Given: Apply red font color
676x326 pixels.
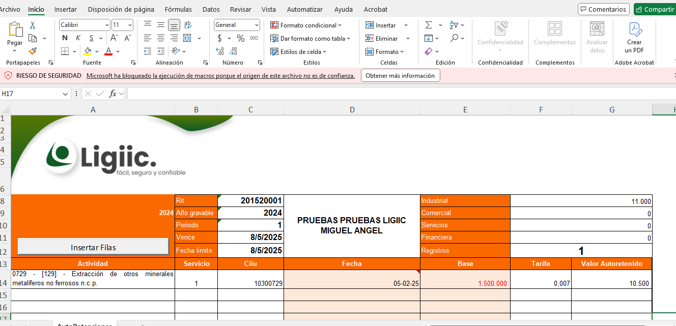Looking at the screenshot, I should pyautogui.click(x=108, y=51).
